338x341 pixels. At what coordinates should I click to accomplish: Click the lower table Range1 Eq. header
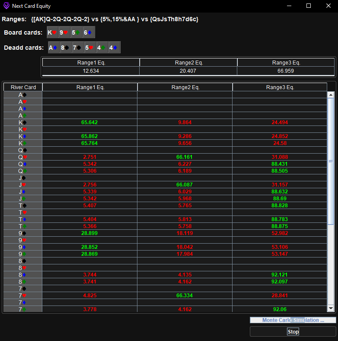[90, 87]
